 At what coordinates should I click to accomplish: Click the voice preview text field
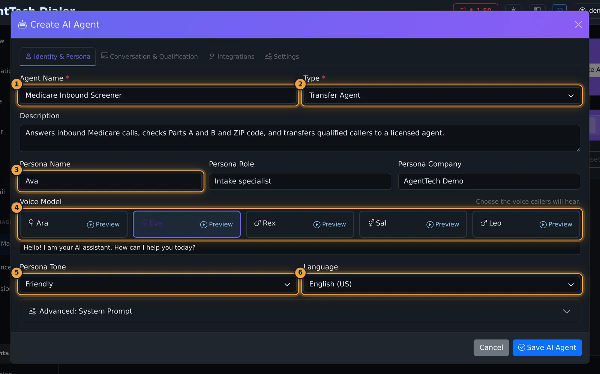pyautogui.click(x=300, y=248)
